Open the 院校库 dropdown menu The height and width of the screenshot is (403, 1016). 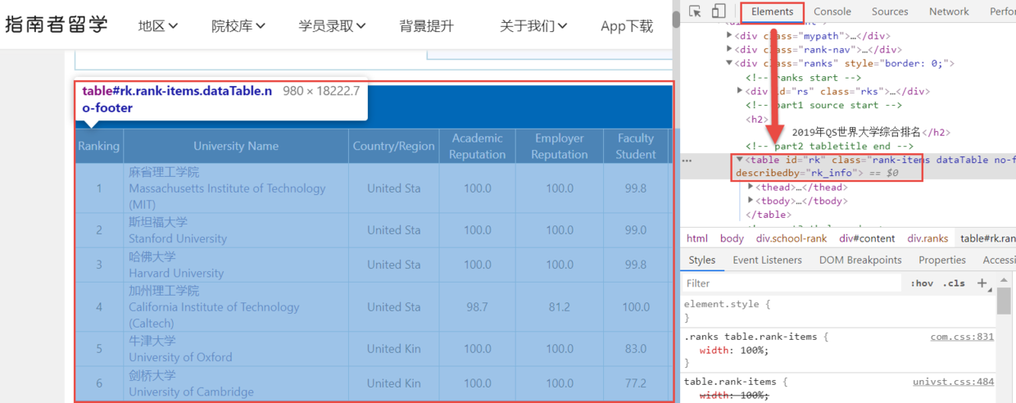[238, 26]
